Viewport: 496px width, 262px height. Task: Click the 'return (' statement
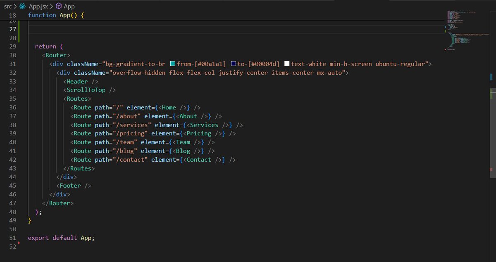49,47
